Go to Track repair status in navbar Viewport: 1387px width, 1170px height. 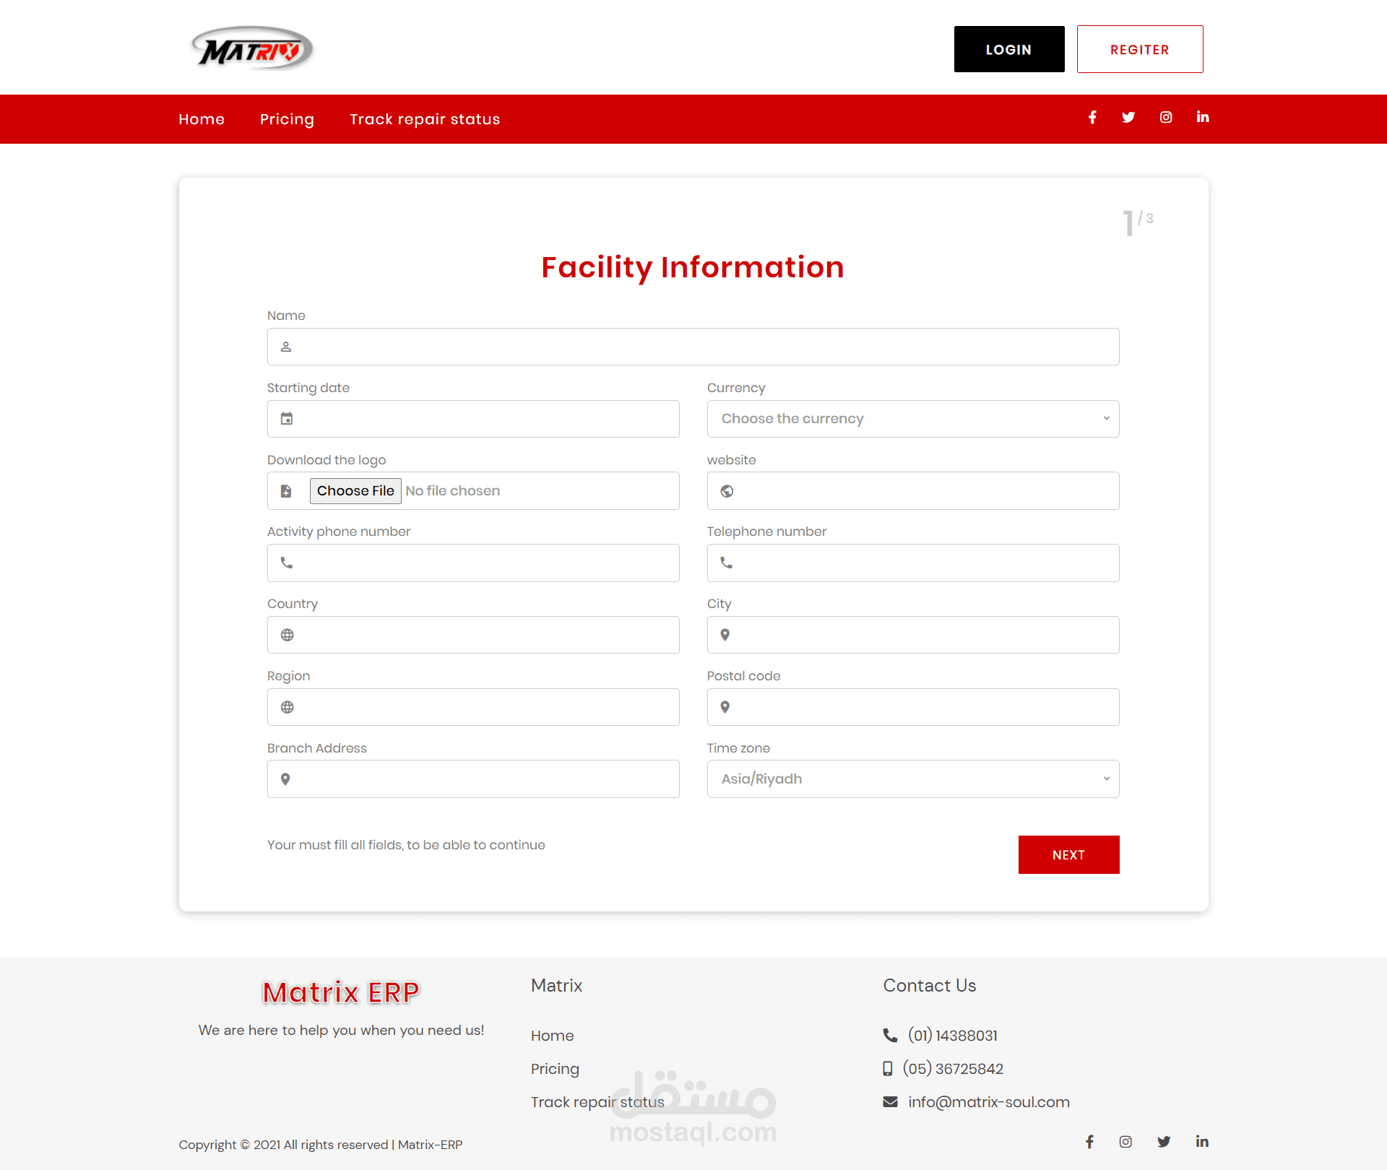425,119
